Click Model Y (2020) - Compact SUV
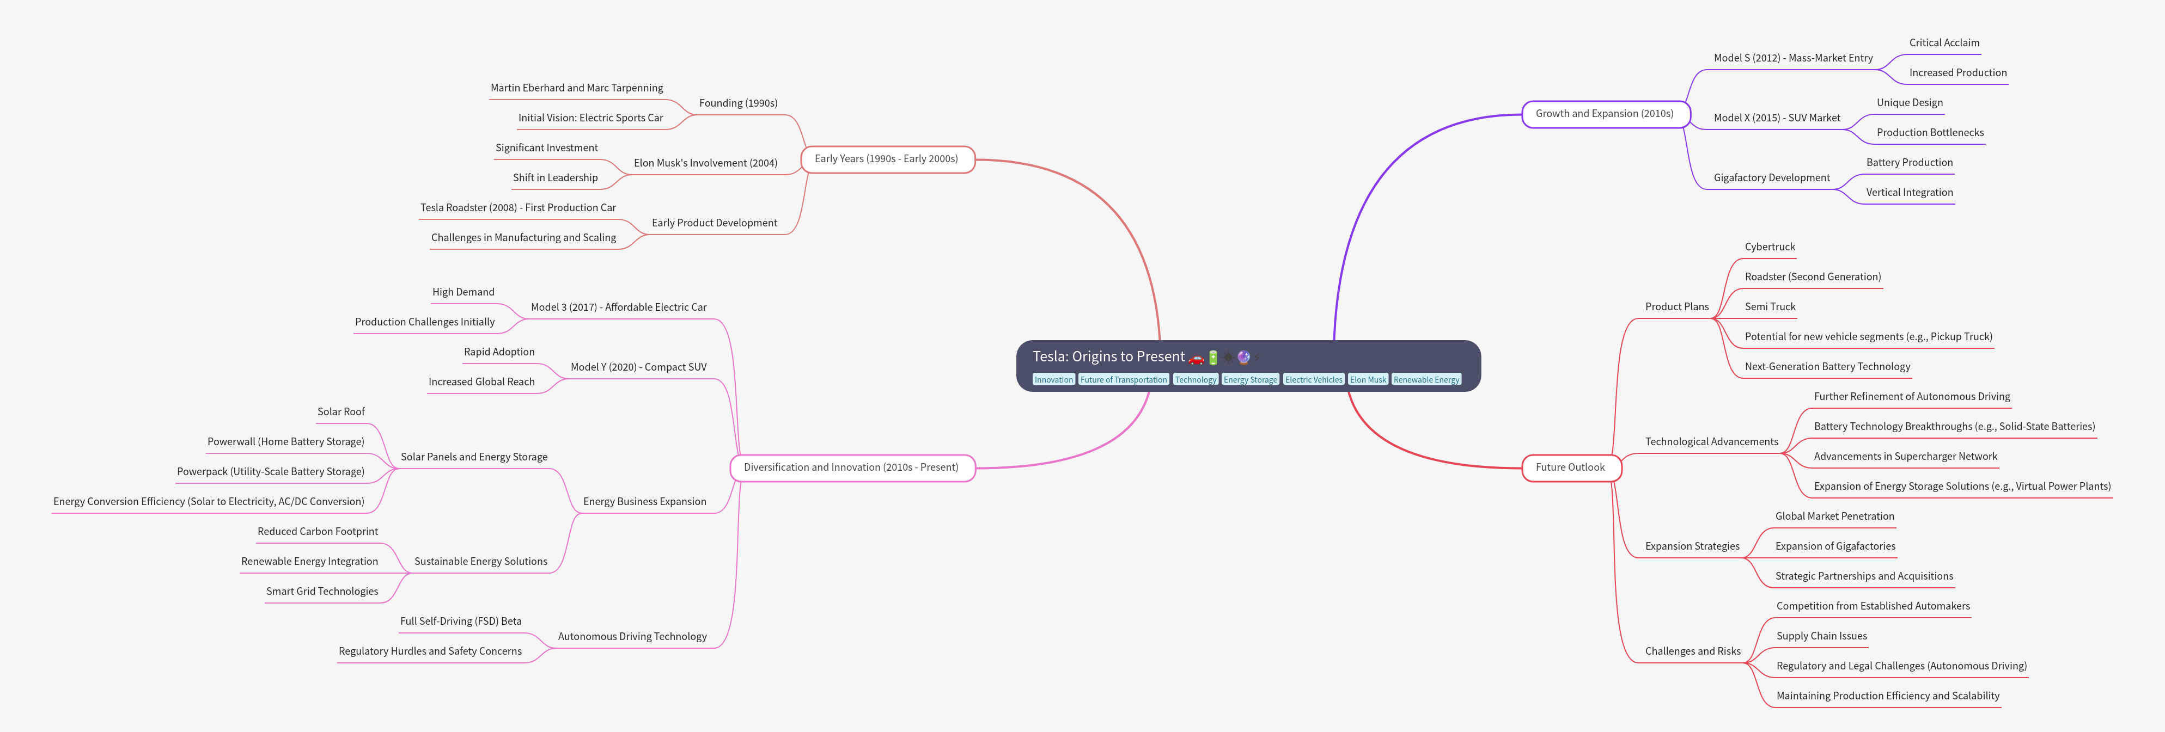Screen dimensions: 2165x732 639,367
